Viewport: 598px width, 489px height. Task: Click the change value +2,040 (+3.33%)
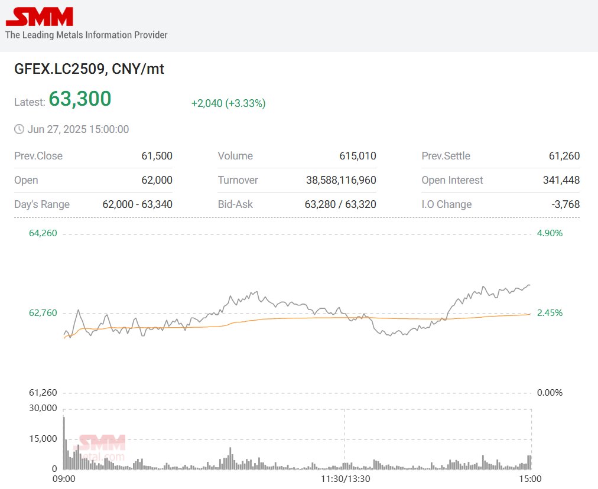pyautogui.click(x=229, y=103)
